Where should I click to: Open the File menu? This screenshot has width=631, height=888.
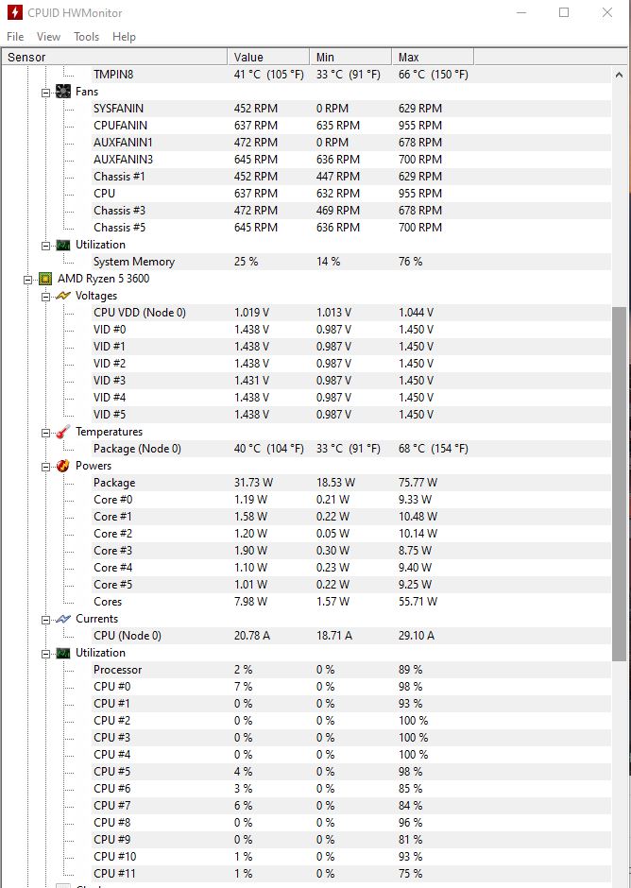coord(15,37)
